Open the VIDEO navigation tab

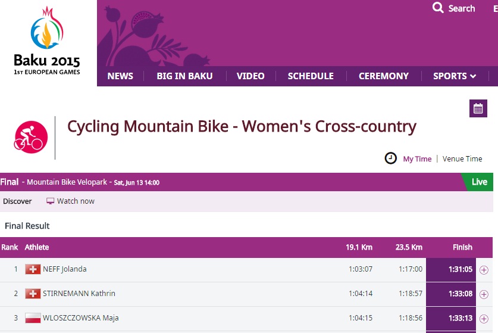(x=250, y=76)
